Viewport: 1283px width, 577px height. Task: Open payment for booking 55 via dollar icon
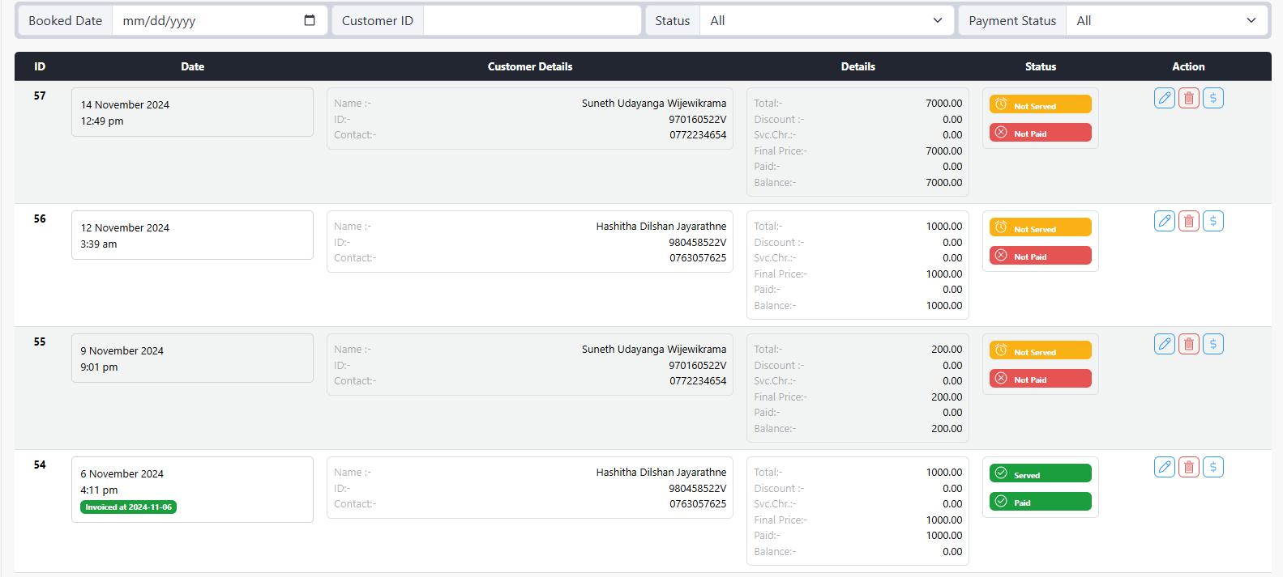click(1212, 344)
